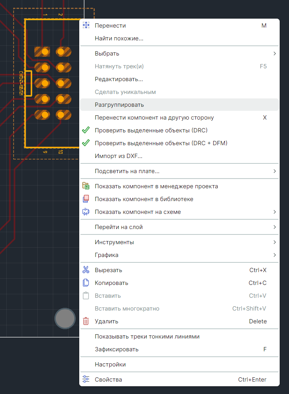The height and width of the screenshot is (394, 289).
Task: Expand the Инструменты submenu arrow
Action: pyautogui.click(x=274, y=242)
